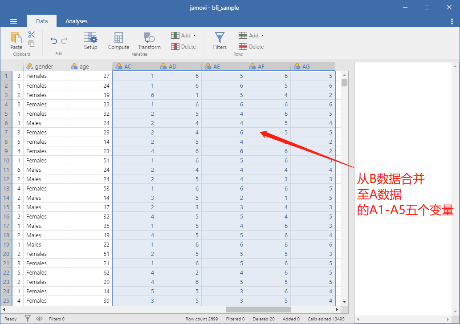
Task: Toggle the filtered rows eye icon
Action: pyautogui.click(x=39, y=318)
